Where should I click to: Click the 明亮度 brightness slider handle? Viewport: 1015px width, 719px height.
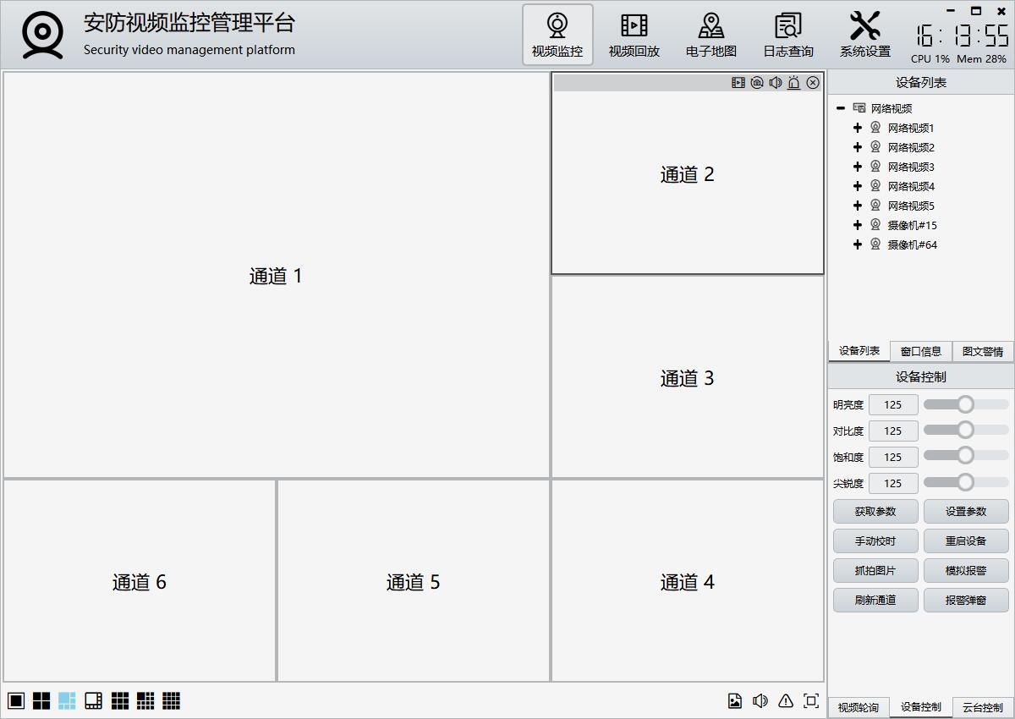click(x=965, y=404)
